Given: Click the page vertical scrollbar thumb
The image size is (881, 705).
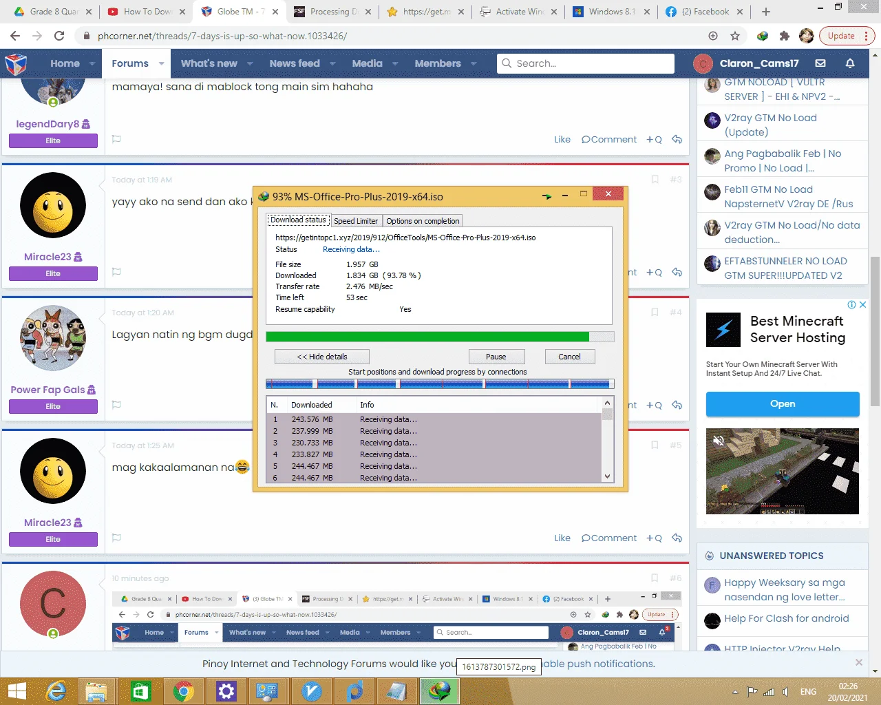Looking at the screenshot, I should [x=875, y=330].
